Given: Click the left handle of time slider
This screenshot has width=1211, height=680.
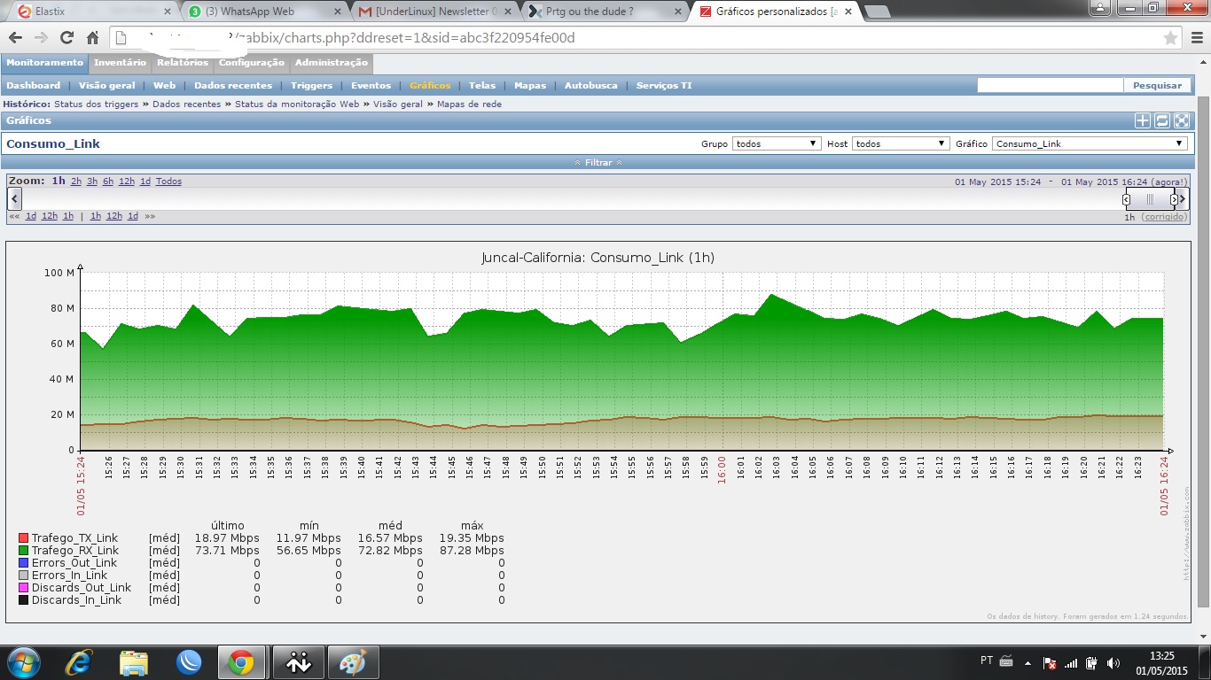Looking at the screenshot, I should [1126, 200].
